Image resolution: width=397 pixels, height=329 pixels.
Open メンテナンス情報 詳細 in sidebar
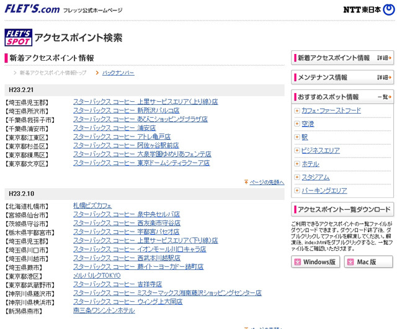[342, 78]
